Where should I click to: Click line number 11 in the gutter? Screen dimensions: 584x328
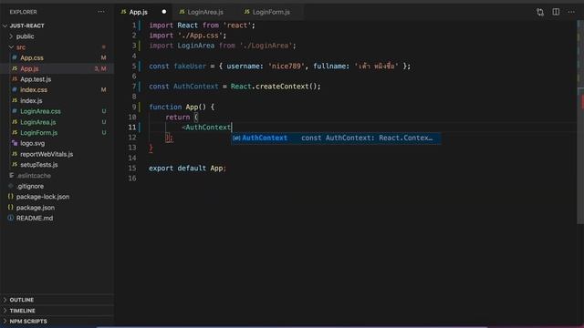(x=132, y=128)
